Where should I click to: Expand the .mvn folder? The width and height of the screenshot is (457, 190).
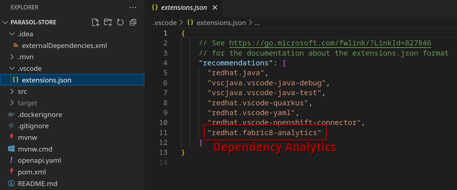[25, 57]
